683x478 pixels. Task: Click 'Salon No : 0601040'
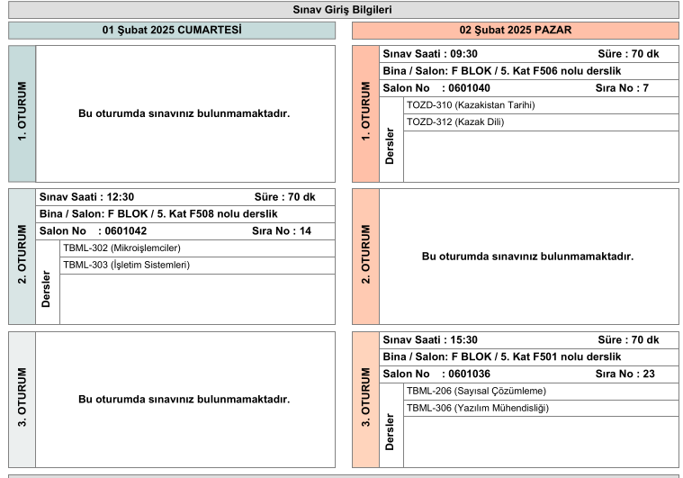point(436,88)
